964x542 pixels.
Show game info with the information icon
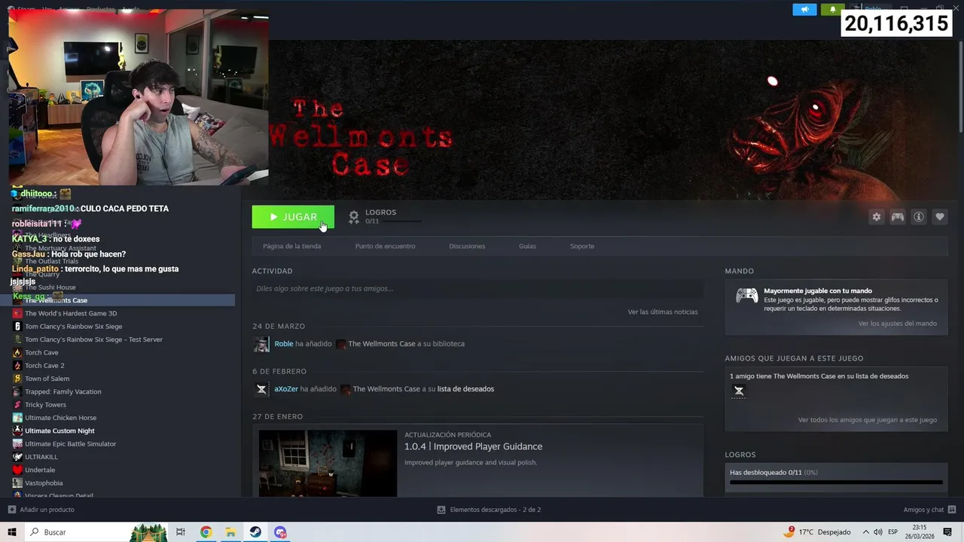tap(919, 217)
